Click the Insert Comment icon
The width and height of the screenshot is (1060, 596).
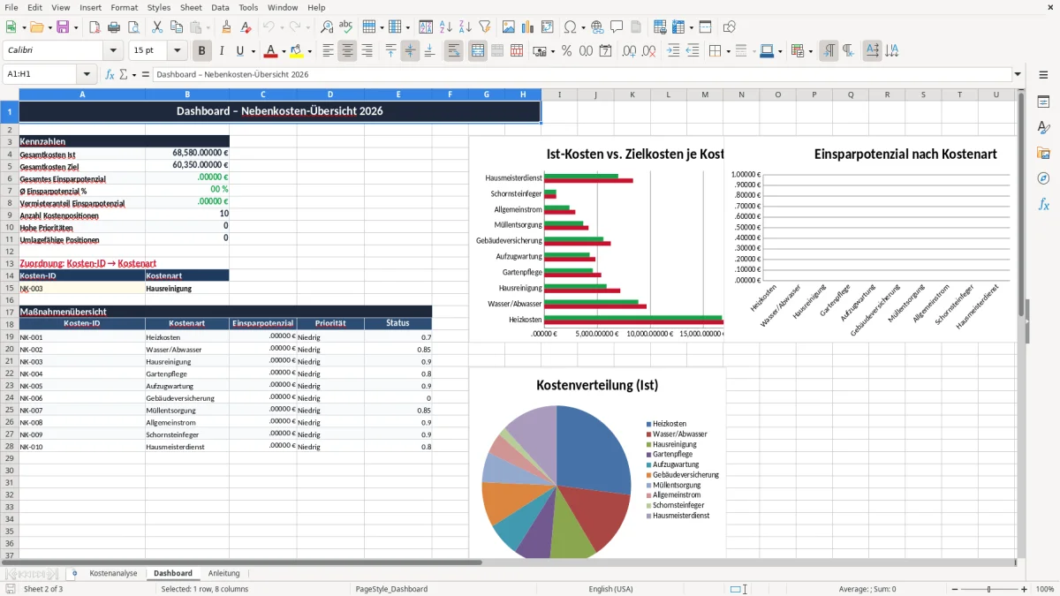click(x=617, y=27)
